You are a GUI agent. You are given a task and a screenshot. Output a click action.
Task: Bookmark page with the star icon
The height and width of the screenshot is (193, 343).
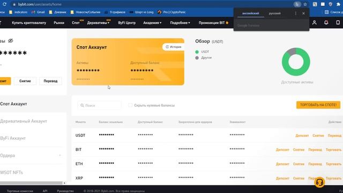pos(305,4)
